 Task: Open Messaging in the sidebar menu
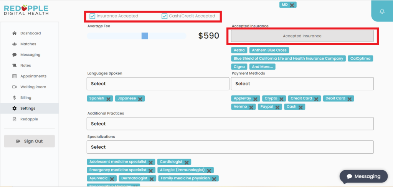click(29, 55)
